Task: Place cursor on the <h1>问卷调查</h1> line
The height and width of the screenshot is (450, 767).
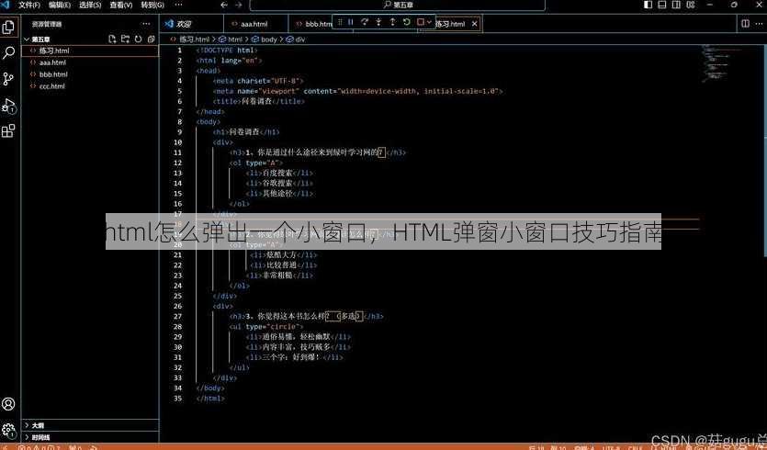Action: 246,132
